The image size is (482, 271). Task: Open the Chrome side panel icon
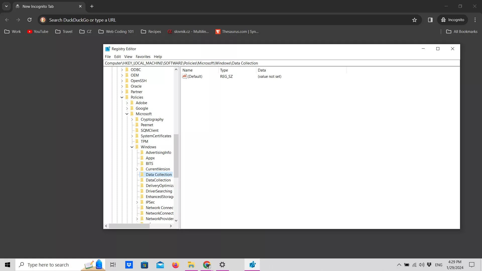[x=430, y=20]
